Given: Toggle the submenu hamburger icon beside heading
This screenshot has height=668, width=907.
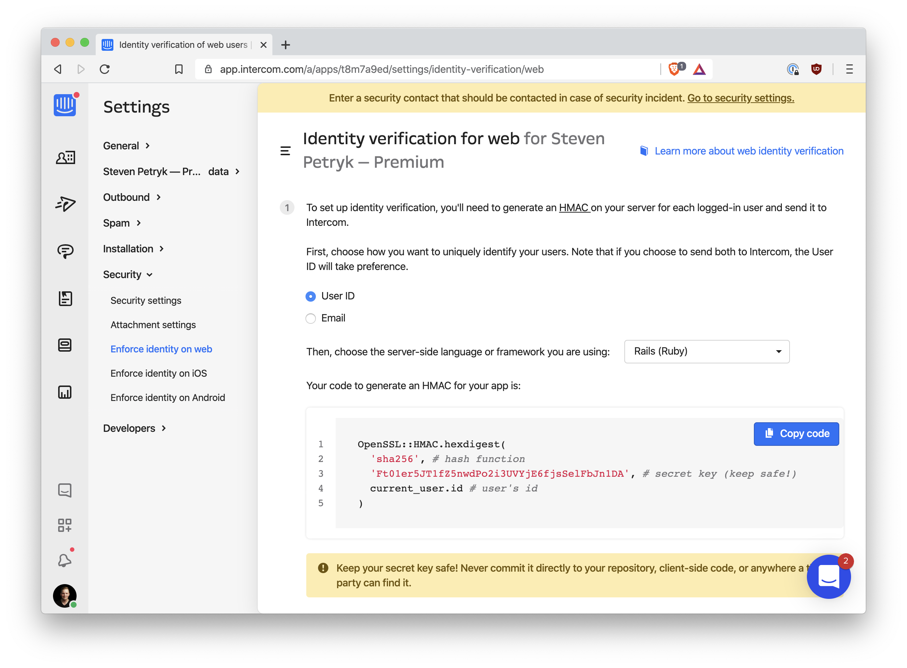Looking at the screenshot, I should point(285,151).
